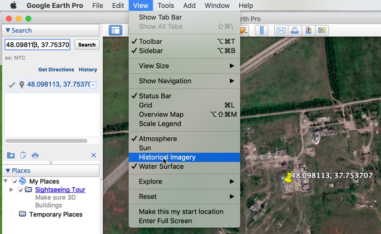Open the Sightseeing Tour link
Image resolution: width=381 pixels, height=234 pixels.
point(60,190)
